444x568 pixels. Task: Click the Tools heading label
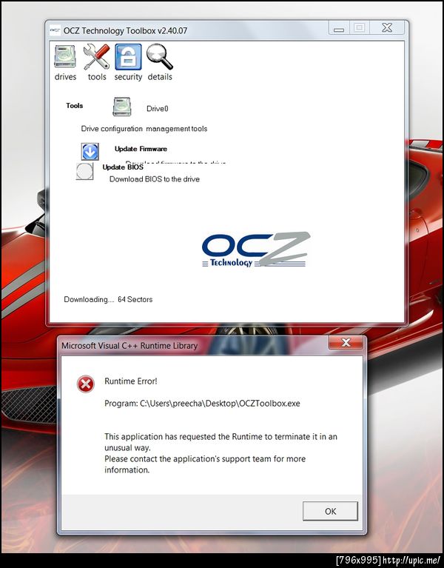point(75,105)
